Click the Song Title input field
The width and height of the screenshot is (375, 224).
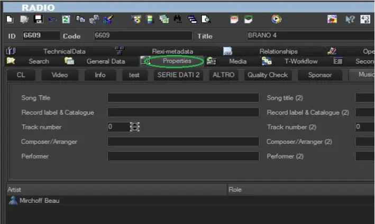(x=183, y=98)
